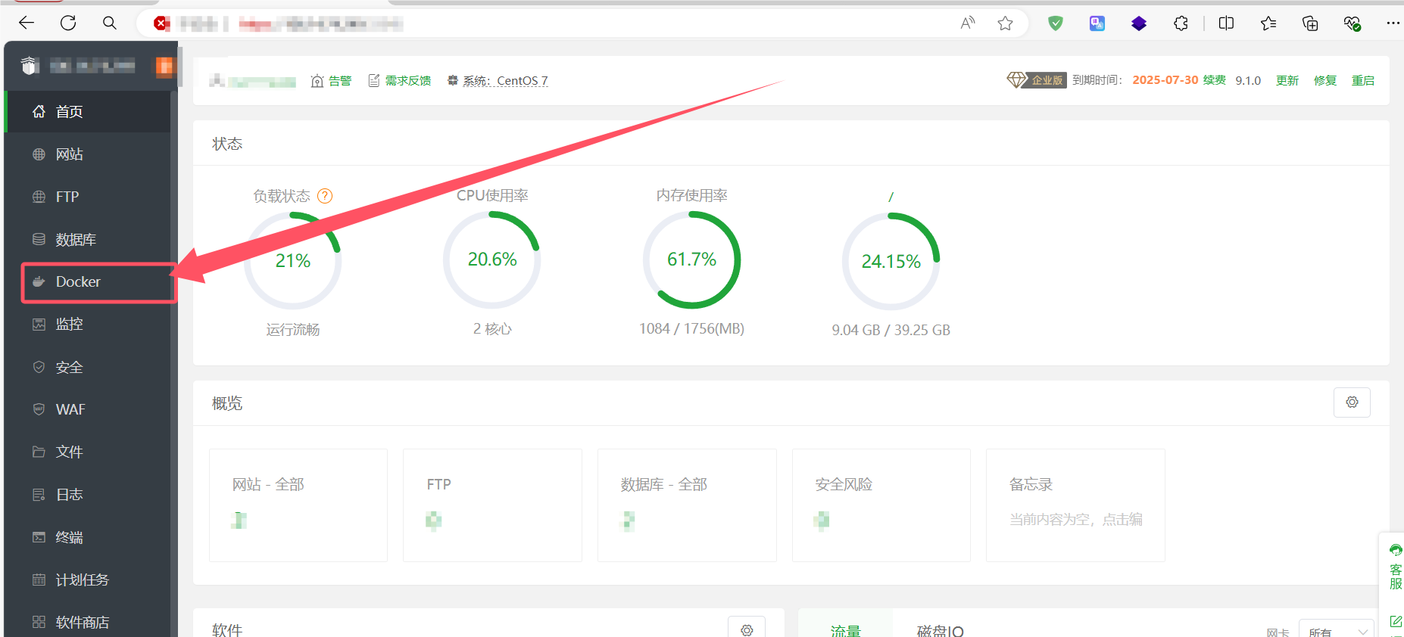Click the 软件商店 grid icon in sidebar
This screenshot has width=1404, height=637.
pyautogui.click(x=39, y=622)
